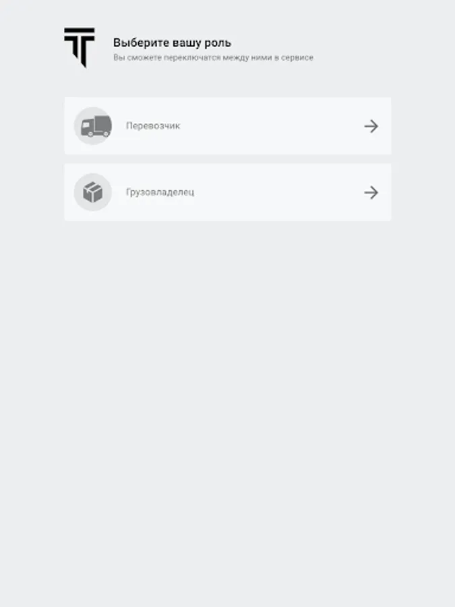Open the carrier option with lorry icon
This screenshot has width=455, height=607.
(x=228, y=126)
